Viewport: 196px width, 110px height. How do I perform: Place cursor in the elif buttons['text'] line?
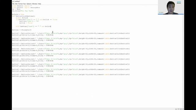tap(33, 27)
